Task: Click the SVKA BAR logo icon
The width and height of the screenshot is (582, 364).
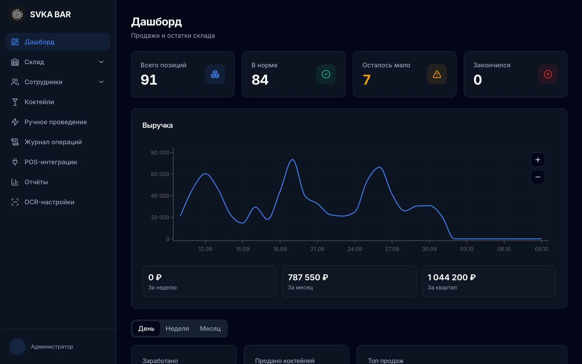Action: 17,15
